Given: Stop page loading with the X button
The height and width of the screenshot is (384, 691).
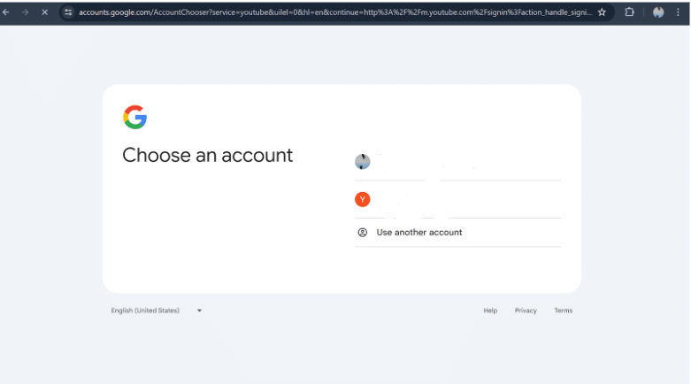Looking at the screenshot, I should (x=44, y=12).
